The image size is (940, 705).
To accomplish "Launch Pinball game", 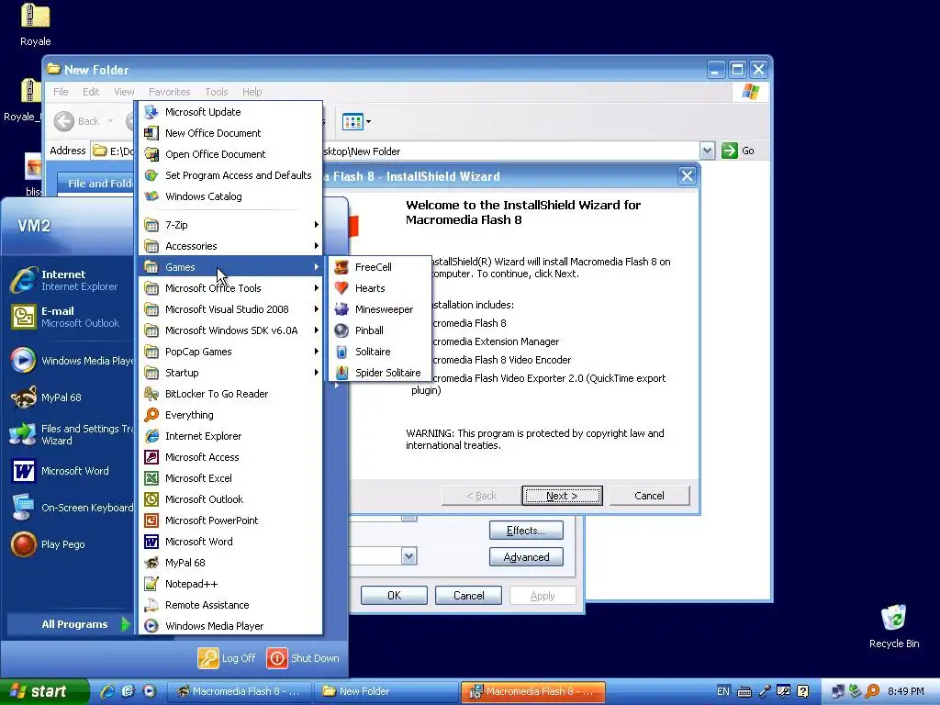I will 379,330.
